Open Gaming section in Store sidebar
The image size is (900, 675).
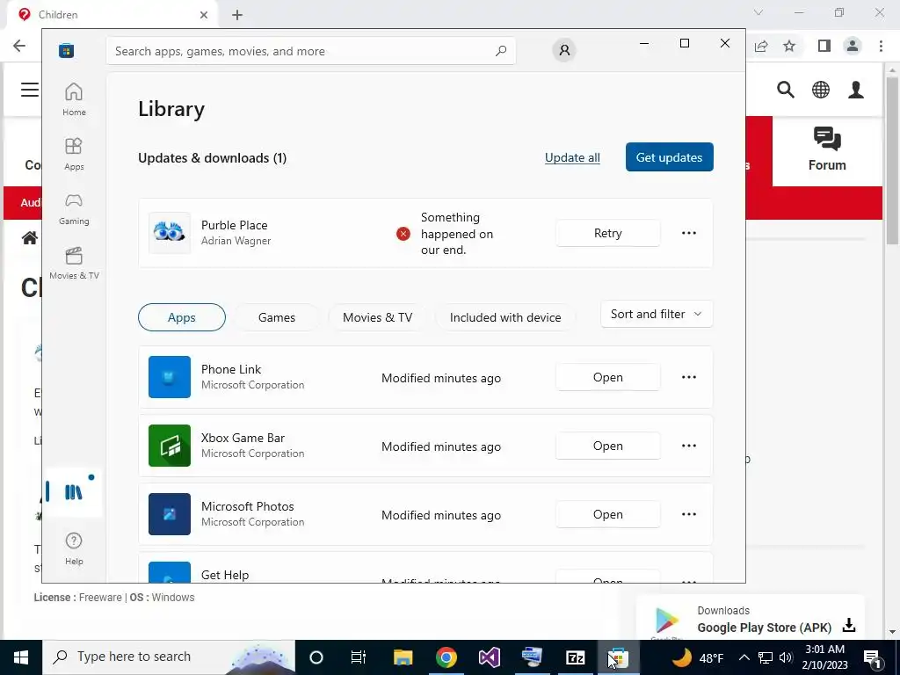coord(74,208)
